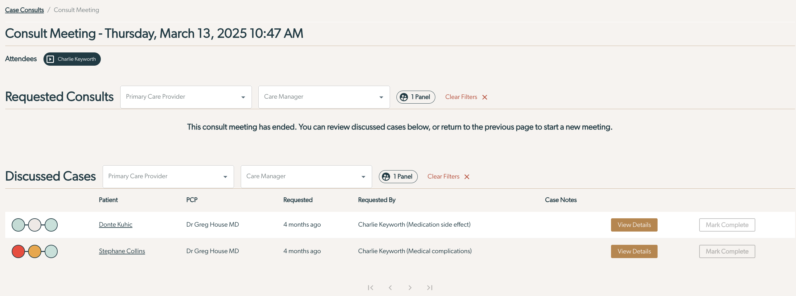The height and width of the screenshot is (296, 796).
Task: Go to the previous page of results
Action: tap(390, 288)
